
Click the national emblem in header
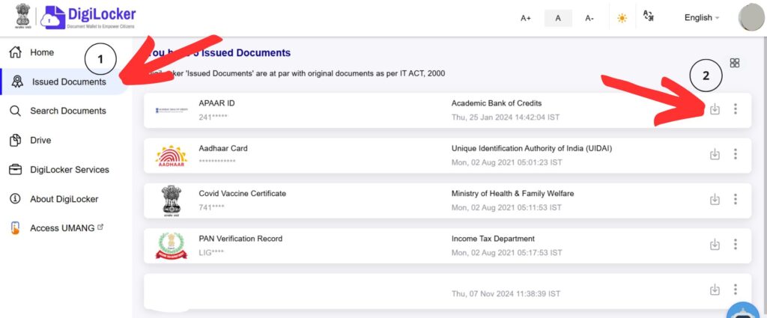pyautogui.click(x=22, y=16)
